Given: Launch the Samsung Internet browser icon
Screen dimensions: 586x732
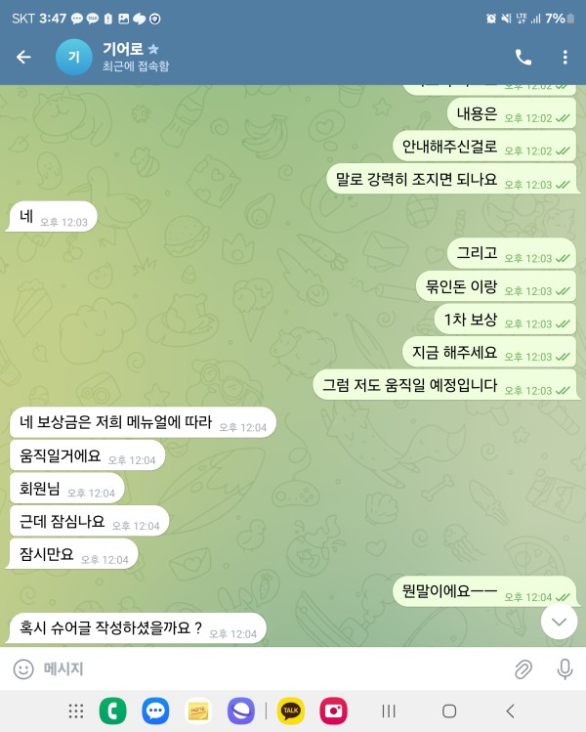Looking at the screenshot, I should tap(240, 711).
